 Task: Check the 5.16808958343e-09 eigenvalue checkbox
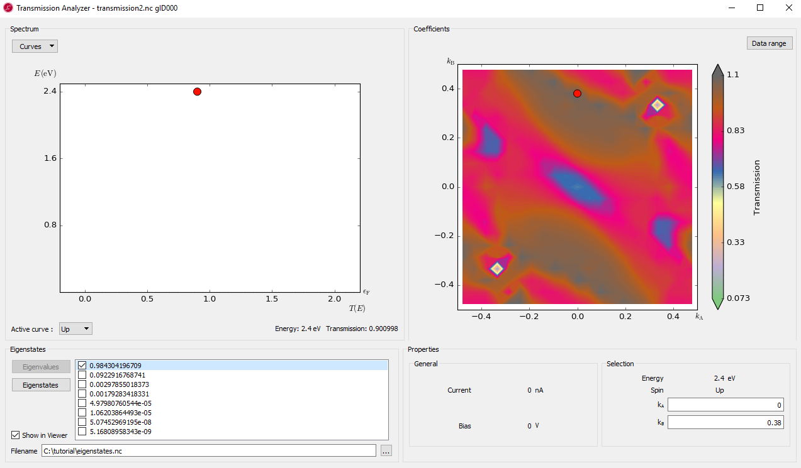[x=82, y=431]
